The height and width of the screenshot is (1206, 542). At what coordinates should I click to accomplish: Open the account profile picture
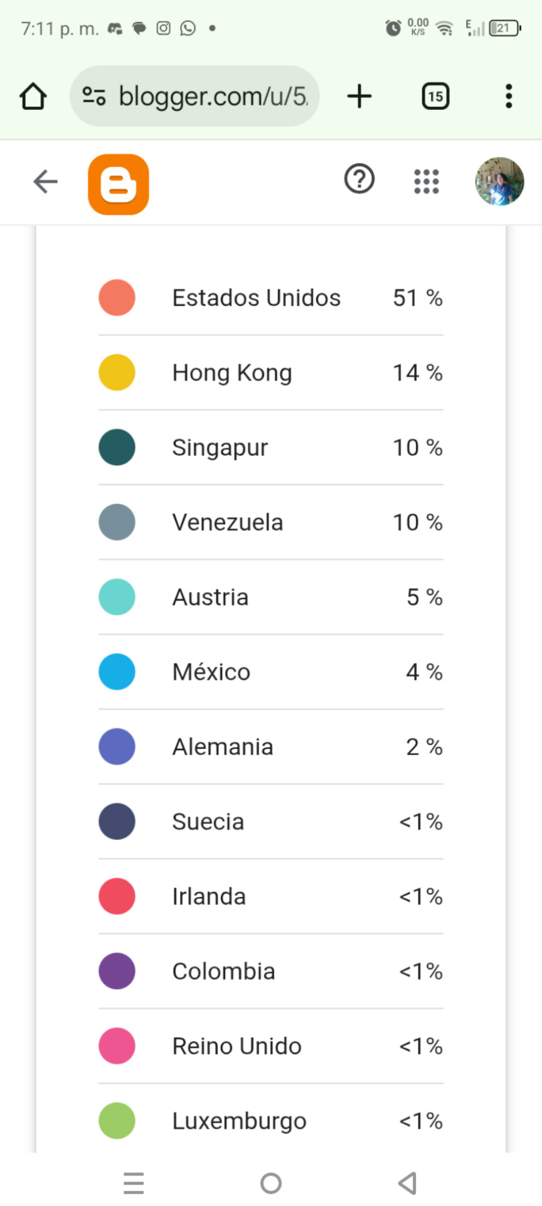[x=499, y=182]
